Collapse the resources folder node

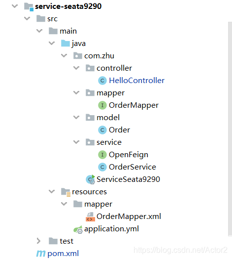click(x=52, y=192)
